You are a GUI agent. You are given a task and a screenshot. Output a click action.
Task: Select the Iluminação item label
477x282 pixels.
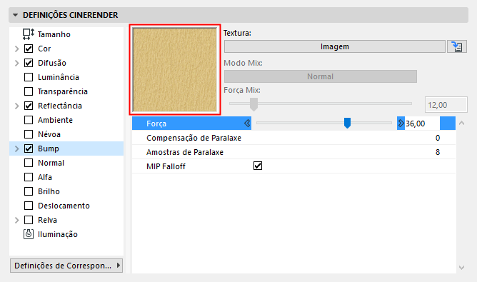(x=58, y=234)
